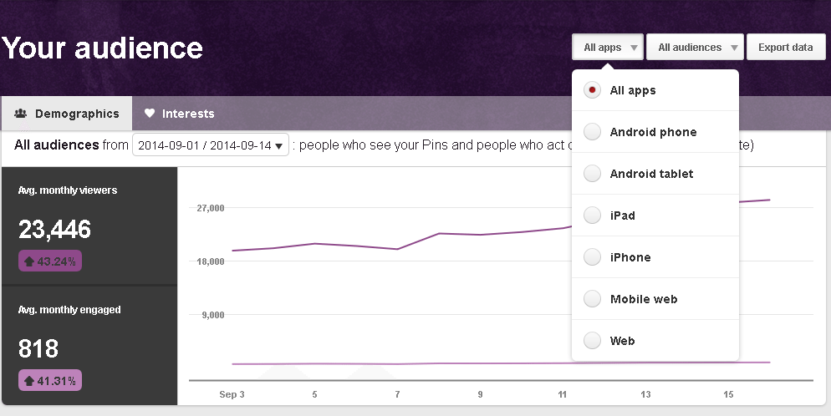Choose the Android tablet radio option
The height and width of the screenshot is (416, 831).
[593, 174]
